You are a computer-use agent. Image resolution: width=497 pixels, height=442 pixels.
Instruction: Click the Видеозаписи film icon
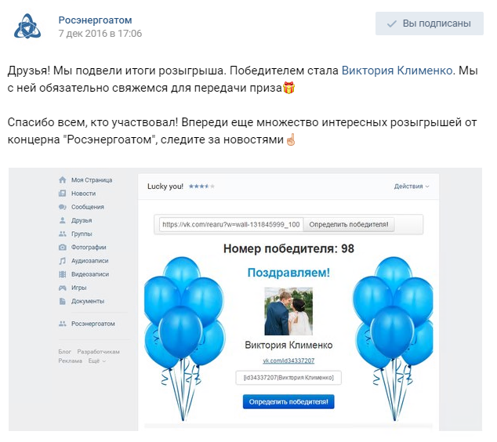click(x=63, y=274)
